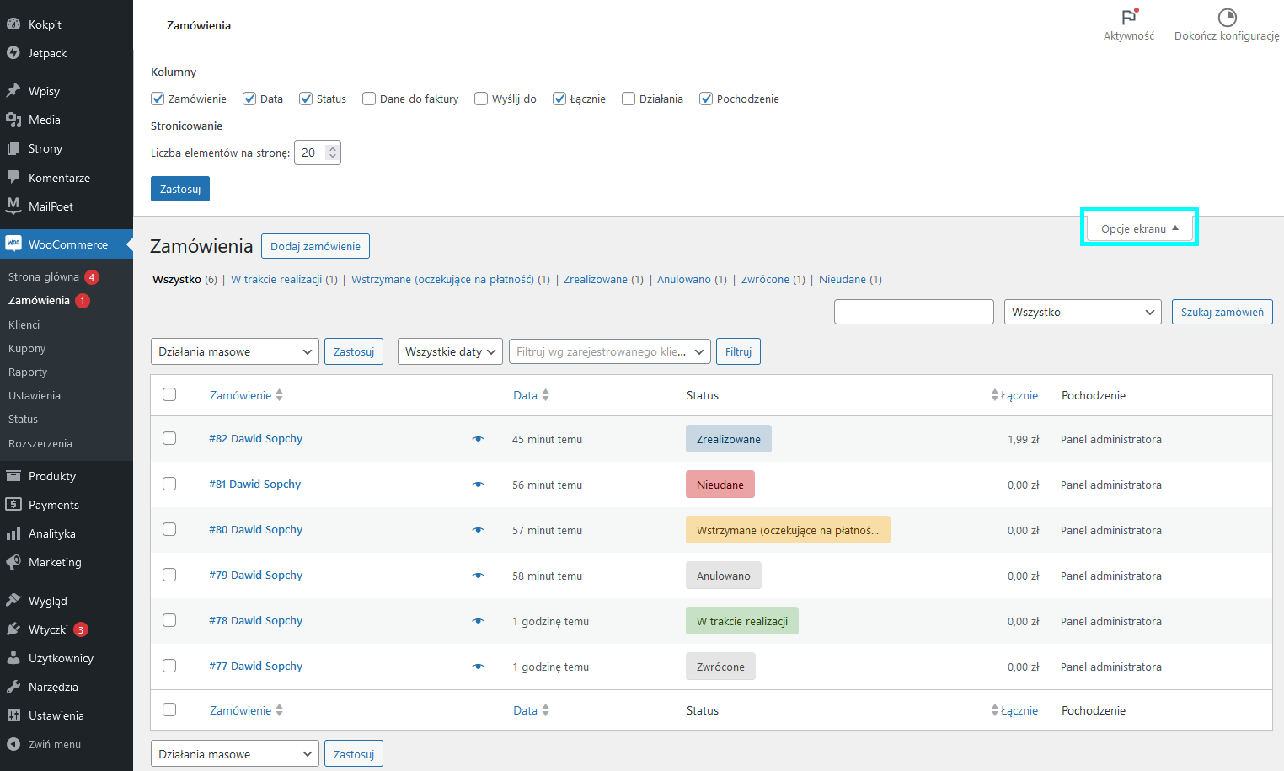Click the order search text field
The image size is (1284, 771).
click(913, 312)
